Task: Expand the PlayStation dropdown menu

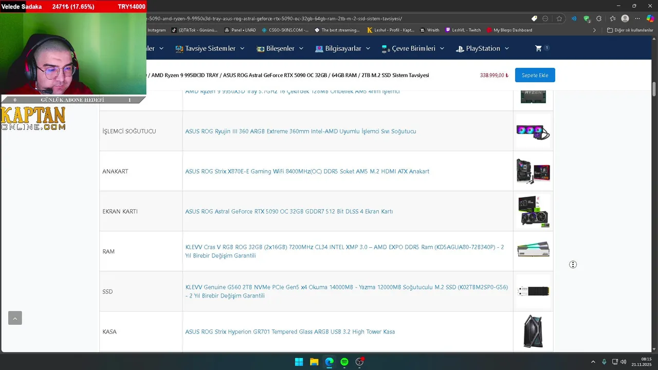Action: pyautogui.click(x=507, y=49)
